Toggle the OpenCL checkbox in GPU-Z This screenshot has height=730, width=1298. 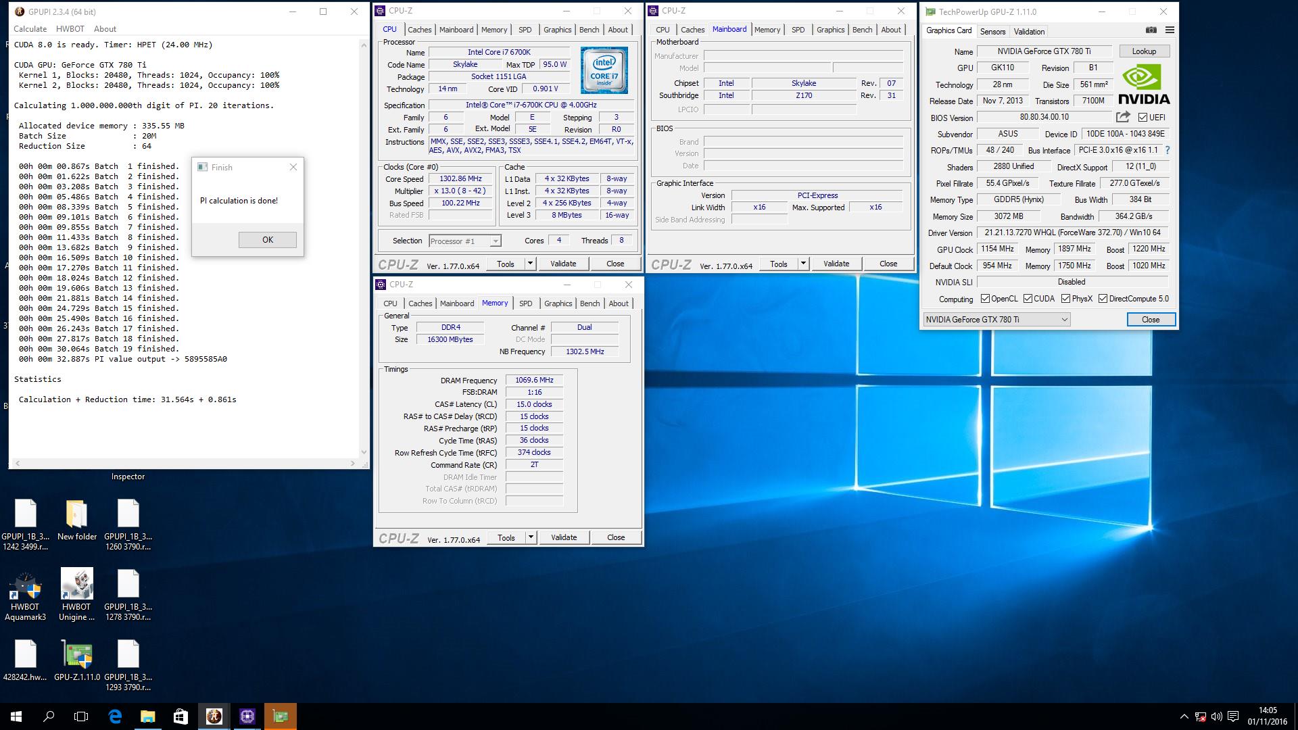[985, 299]
